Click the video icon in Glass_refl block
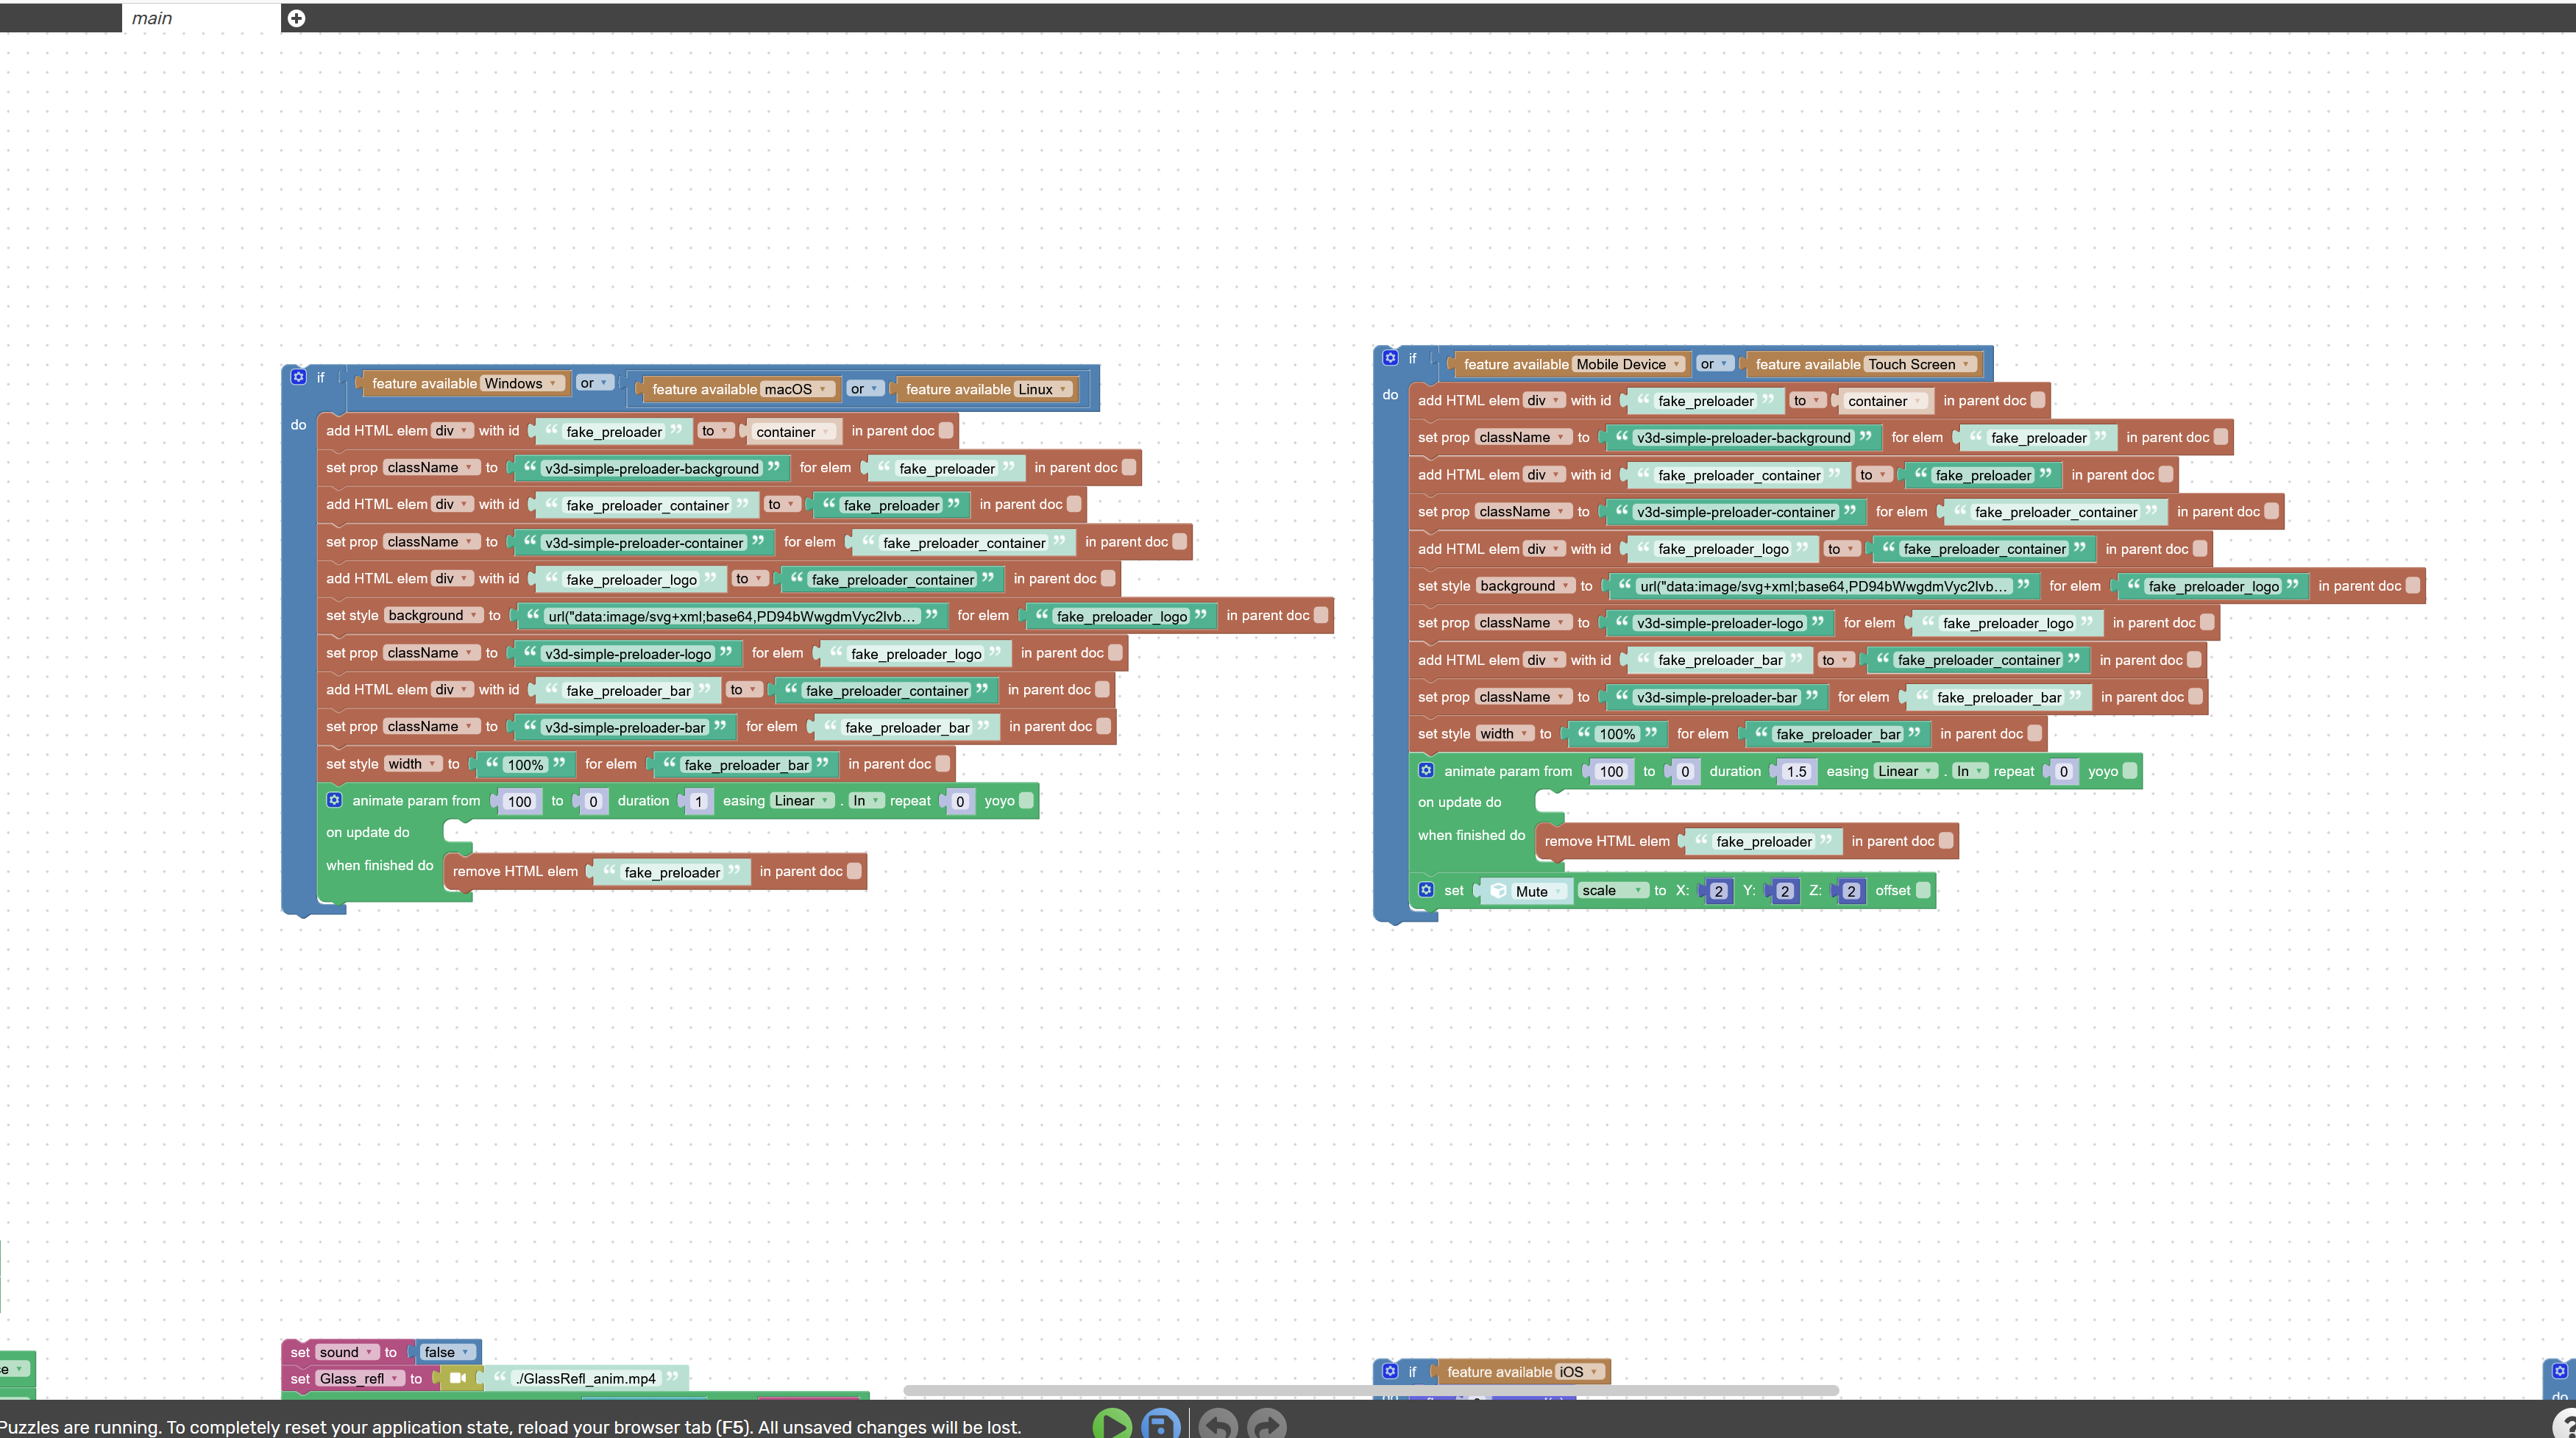Viewport: 2576px width, 1438px height. point(458,1378)
